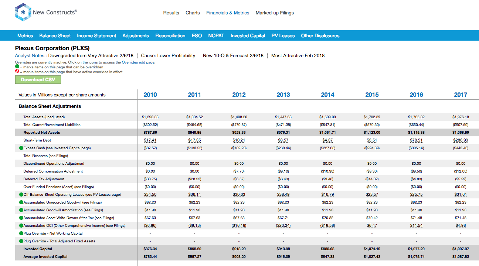Click the New Constructs logo icon
The height and width of the screenshot is (266, 479).
coord(23,13)
